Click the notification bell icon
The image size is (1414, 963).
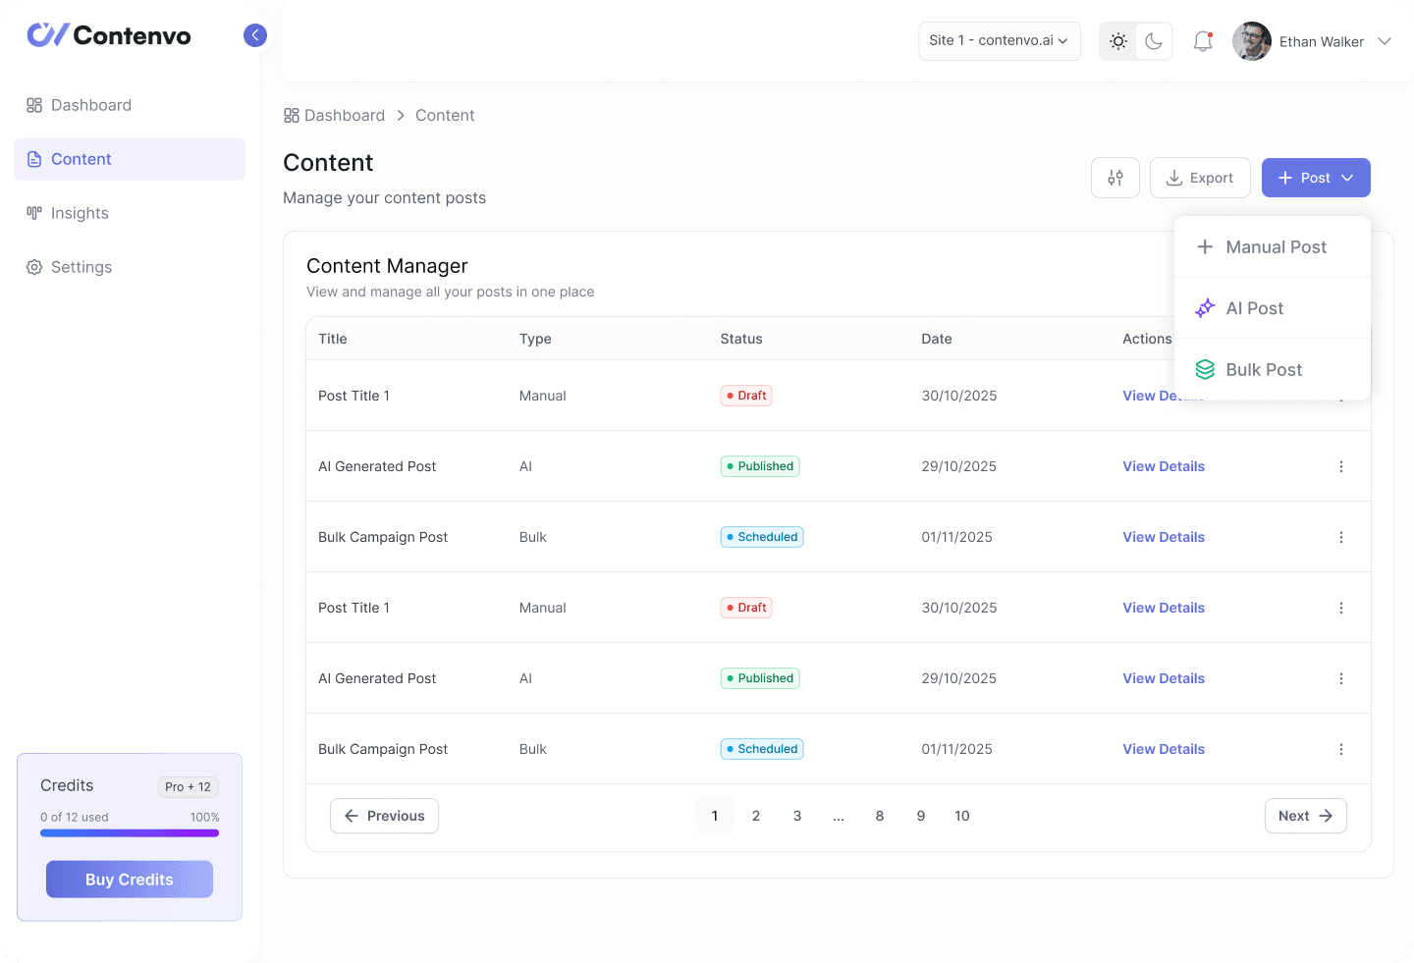pos(1201,41)
